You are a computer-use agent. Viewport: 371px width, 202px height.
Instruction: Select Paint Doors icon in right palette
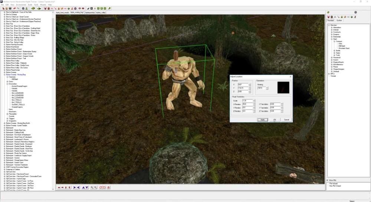pos(332,17)
